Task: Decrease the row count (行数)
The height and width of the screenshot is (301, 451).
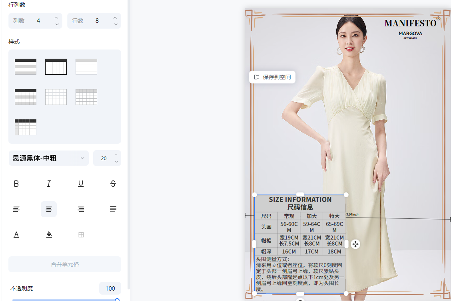Action: point(116,24)
